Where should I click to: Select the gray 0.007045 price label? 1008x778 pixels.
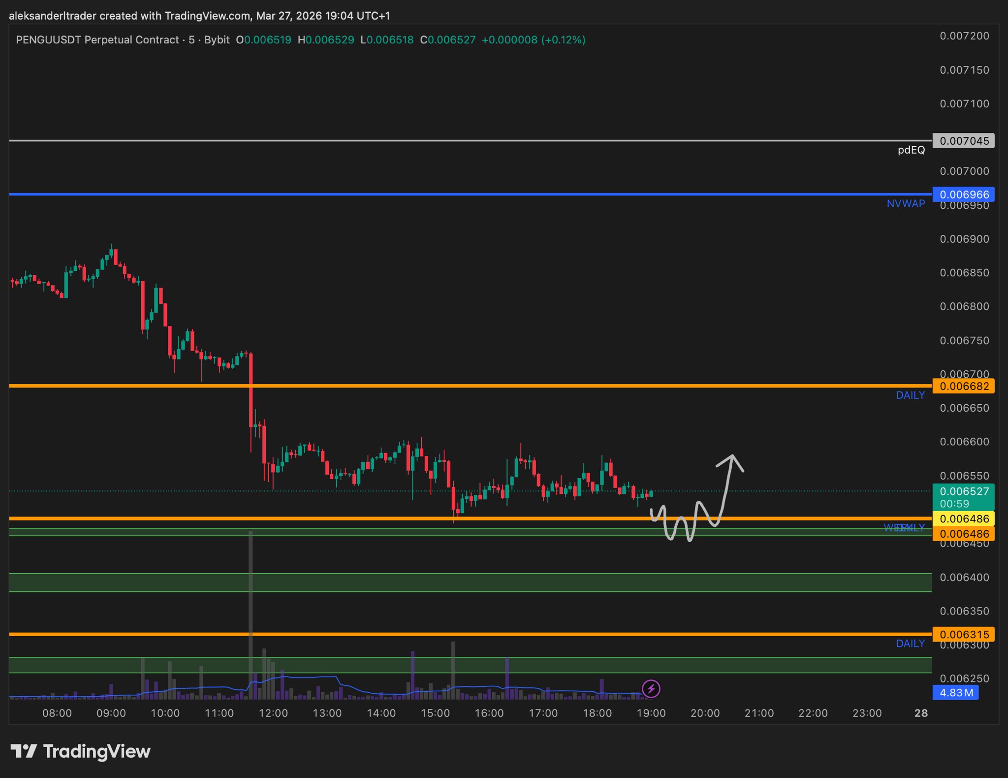(x=963, y=141)
